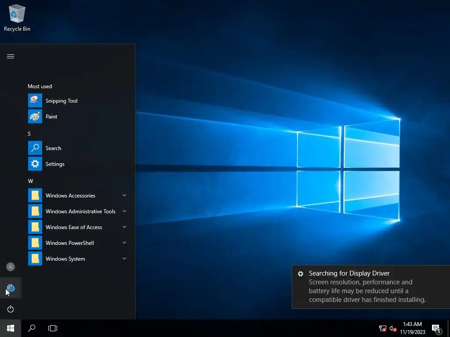Expand the Start menu hamburger button
450x337 pixels.
[11, 56]
